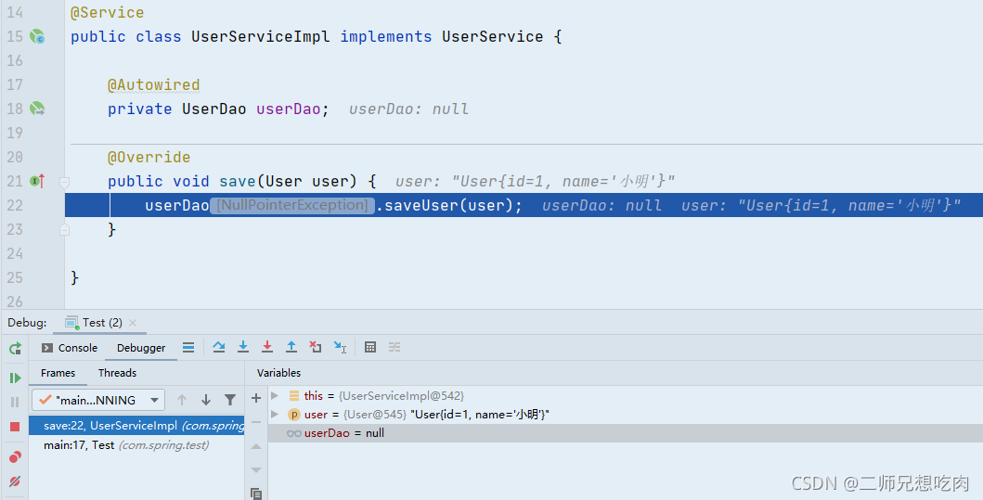Image resolution: width=983 pixels, height=500 pixels.
Task: Select the user User@545 variable row
Action: click(x=625, y=414)
